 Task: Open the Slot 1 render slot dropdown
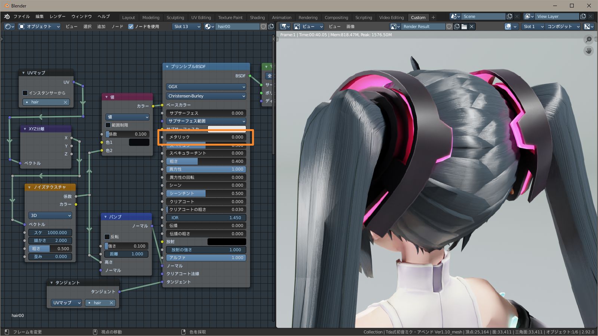coord(533,27)
